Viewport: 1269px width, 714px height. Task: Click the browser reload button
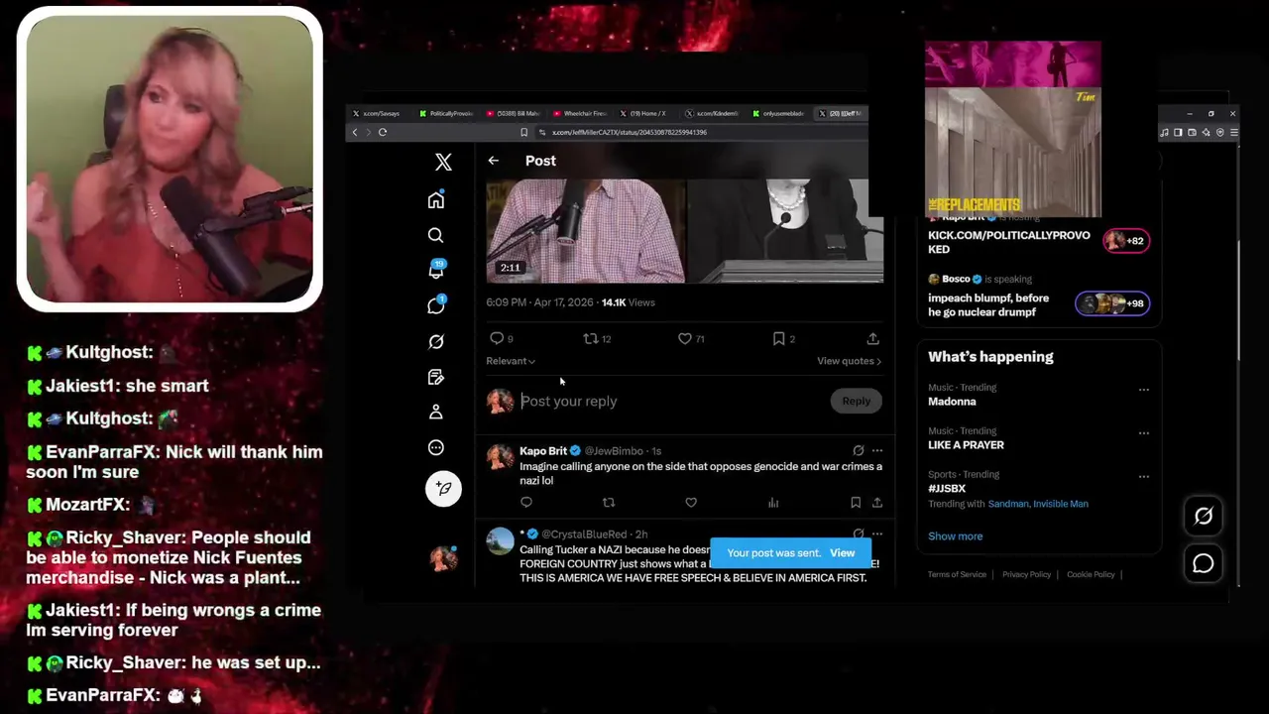coord(383,132)
